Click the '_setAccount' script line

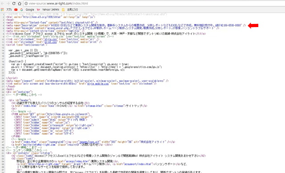(38, 53)
